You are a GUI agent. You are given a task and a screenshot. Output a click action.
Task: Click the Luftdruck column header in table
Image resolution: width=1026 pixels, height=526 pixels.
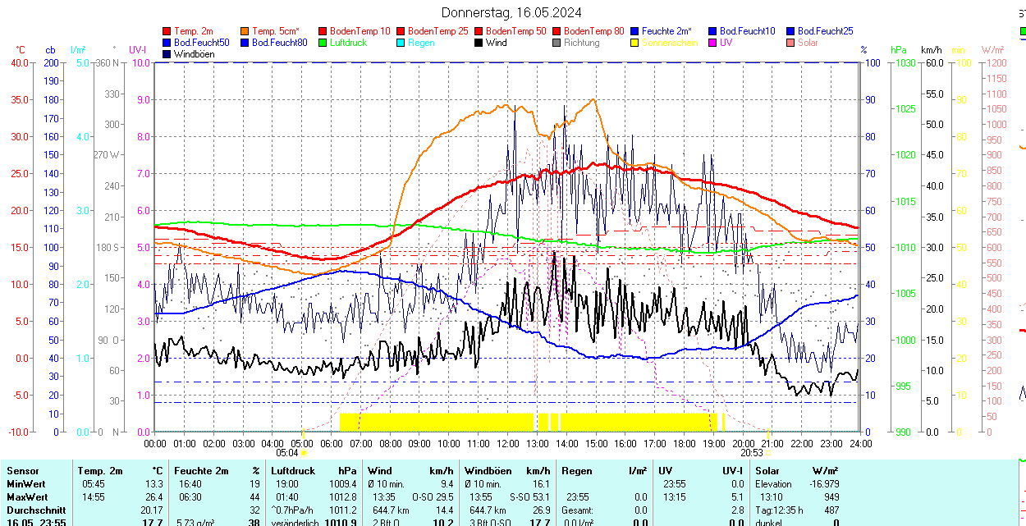tap(292, 471)
